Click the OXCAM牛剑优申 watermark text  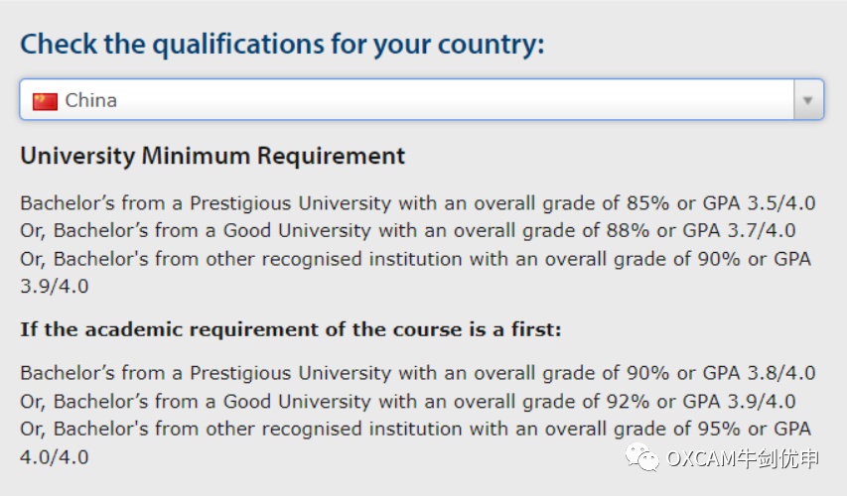point(743,458)
